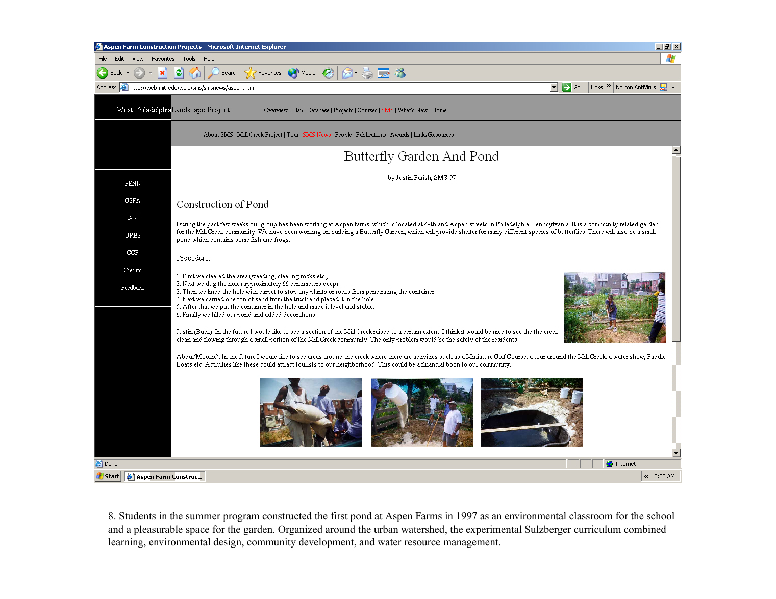Open the Projects link
The image size is (776, 599).
343,110
